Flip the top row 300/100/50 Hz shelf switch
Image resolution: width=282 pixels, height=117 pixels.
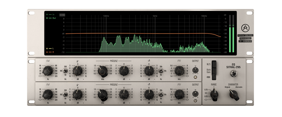(x=66, y=71)
